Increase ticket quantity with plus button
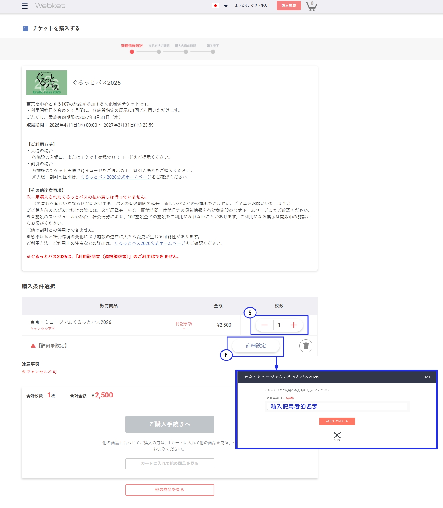Image resolution: width=443 pixels, height=508 pixels. 294,325
